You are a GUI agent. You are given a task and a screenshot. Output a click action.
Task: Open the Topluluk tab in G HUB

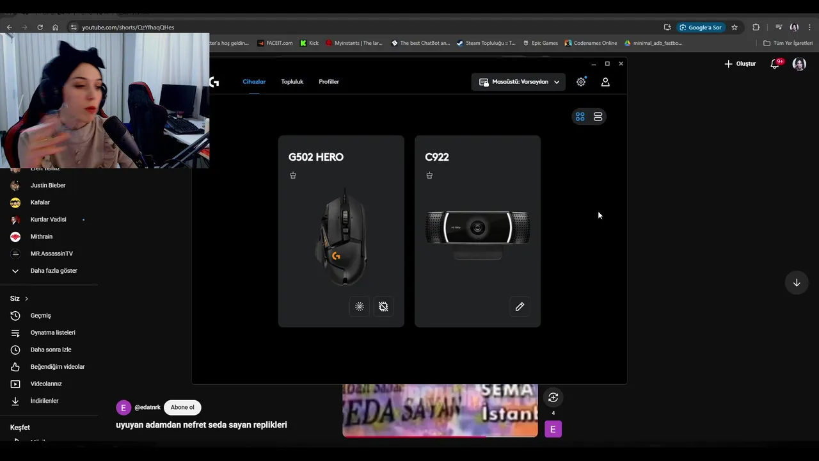tap(292, 82)
